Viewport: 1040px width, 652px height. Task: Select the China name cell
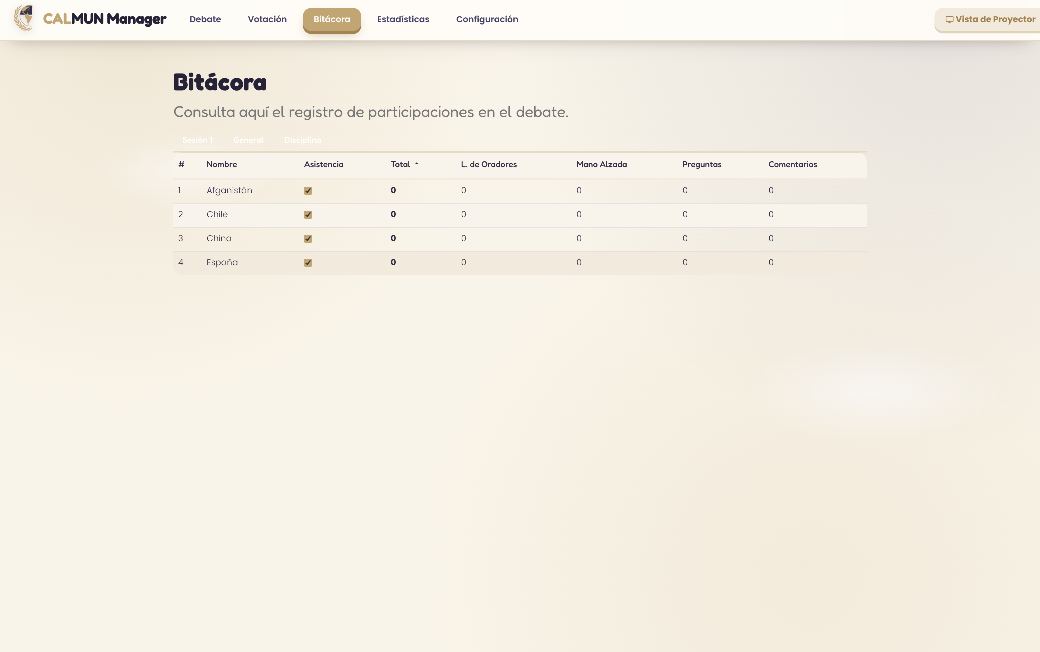[x=219, y=238]
